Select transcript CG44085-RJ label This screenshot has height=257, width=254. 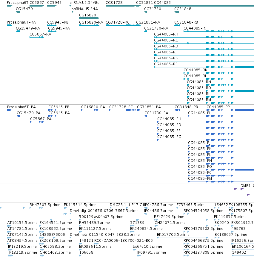[195, 28]
